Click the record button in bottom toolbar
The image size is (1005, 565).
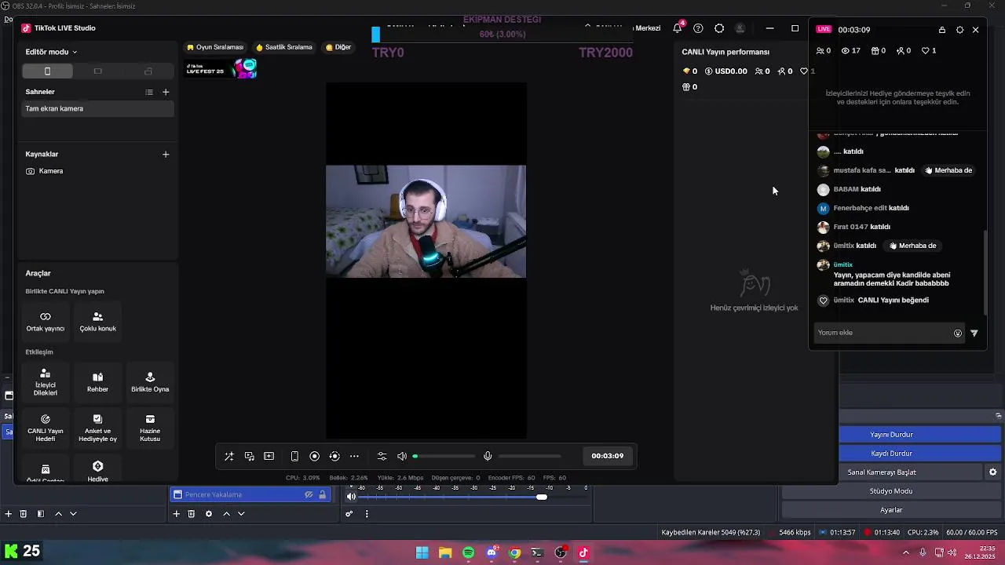click(x=314, y=456)
